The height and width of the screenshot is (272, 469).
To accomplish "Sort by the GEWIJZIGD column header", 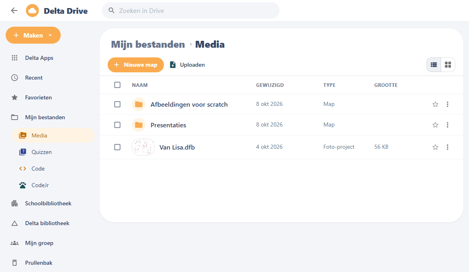I will [x=270, y=85].
